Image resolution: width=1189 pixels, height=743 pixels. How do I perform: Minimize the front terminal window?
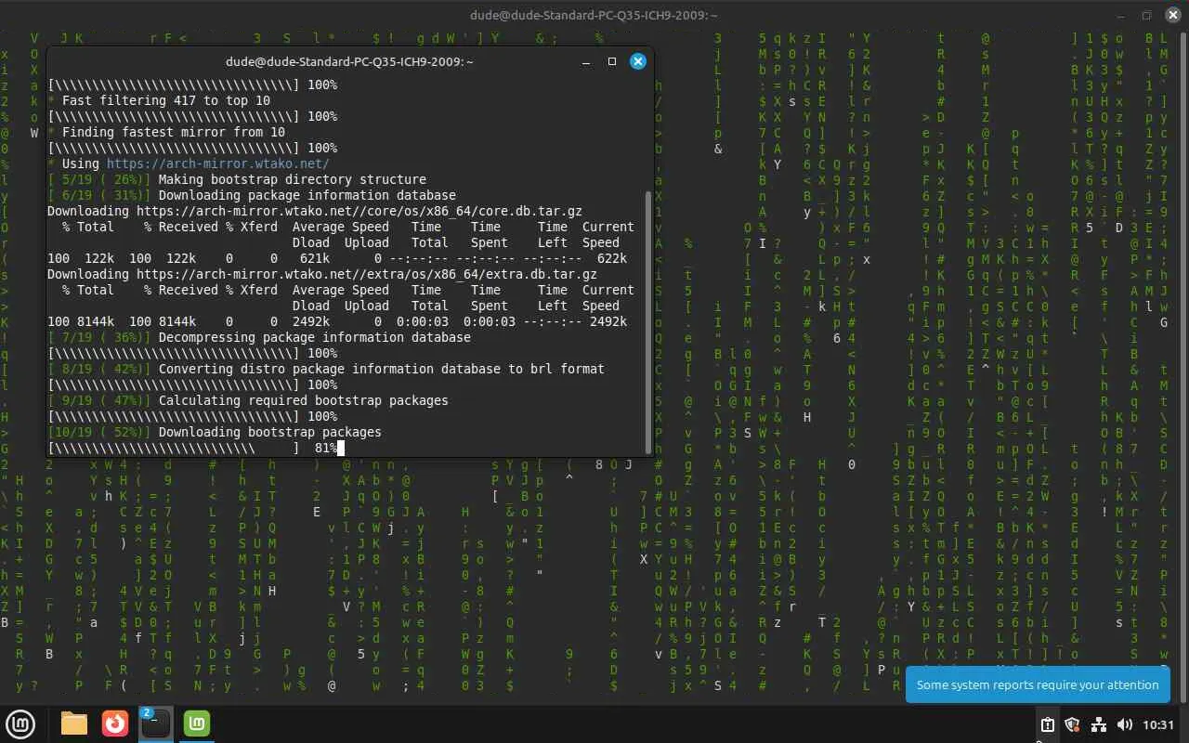[x=586, y=61]
